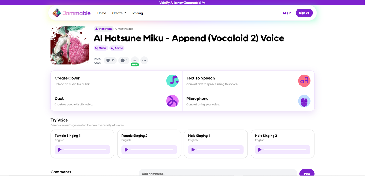Viewport: 365px width, 176px height.
Task: Click the Jammable logo
Action: (72, 13)
